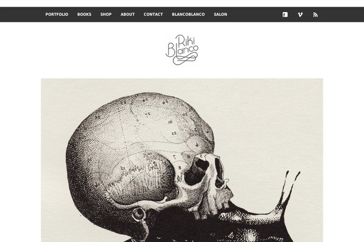Open the RSS feed icon

point(315,15)
